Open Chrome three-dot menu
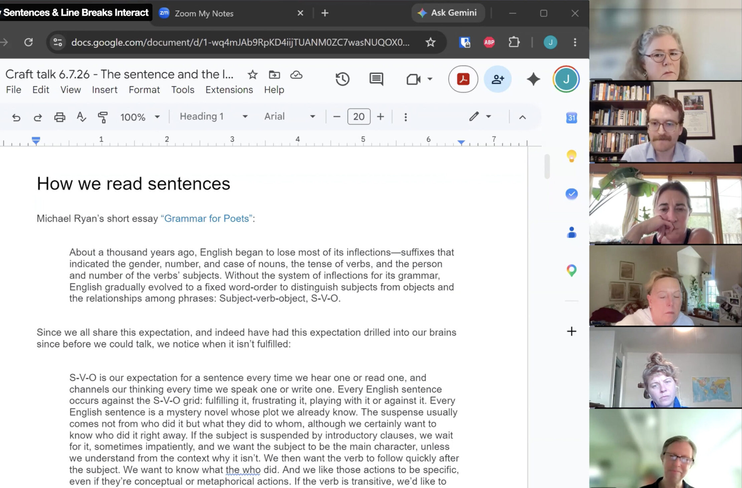This screenshot has height=488, width=742. 575,42
